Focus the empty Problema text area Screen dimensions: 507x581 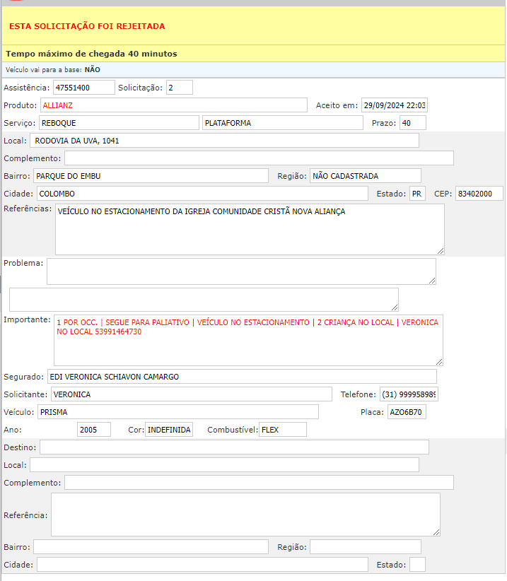(241, 271)
